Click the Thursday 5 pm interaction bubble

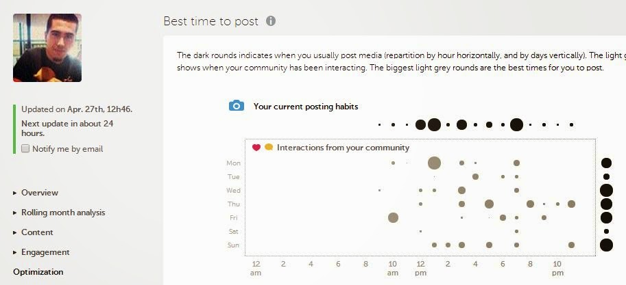point(489,204)
